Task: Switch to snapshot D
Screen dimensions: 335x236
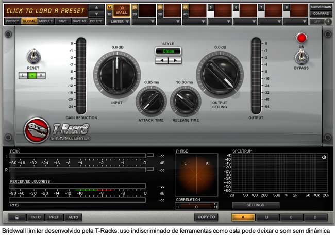Action: tap(315, 217)
